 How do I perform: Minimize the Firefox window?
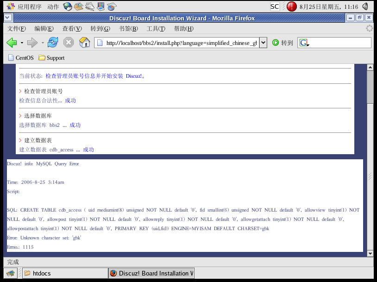point(350,18)
